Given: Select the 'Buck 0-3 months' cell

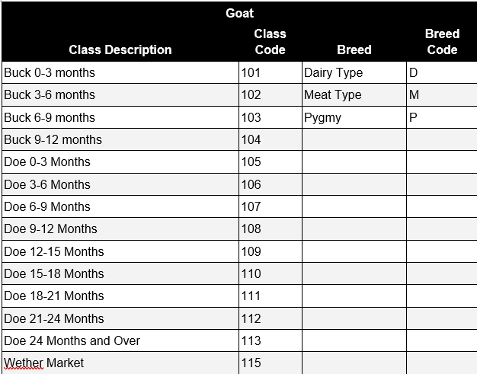Looking at the screenshot, I should [x=120, y=72].
